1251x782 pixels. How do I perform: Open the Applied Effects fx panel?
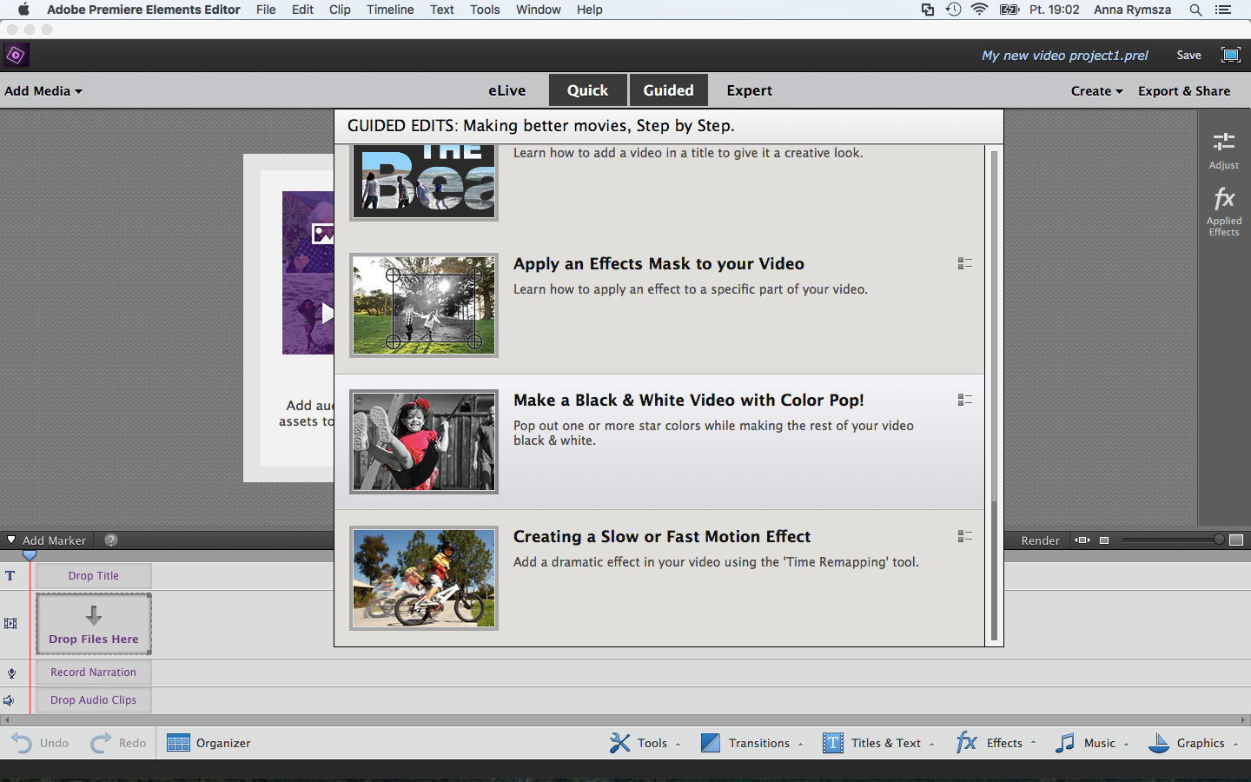click(x=1223, y=199)
